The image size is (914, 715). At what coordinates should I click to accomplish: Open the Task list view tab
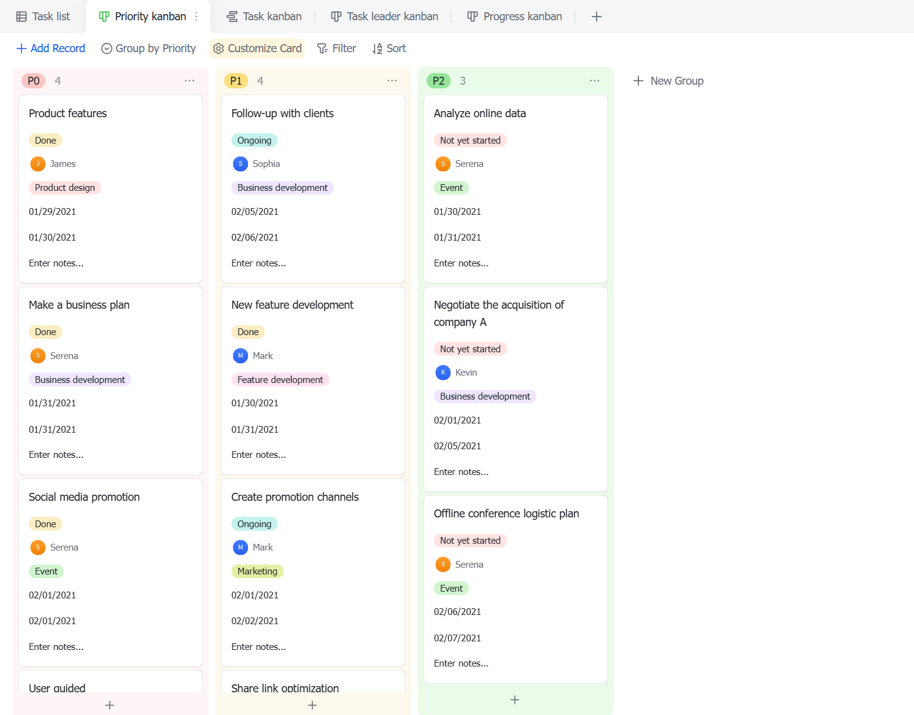point(43,17)
